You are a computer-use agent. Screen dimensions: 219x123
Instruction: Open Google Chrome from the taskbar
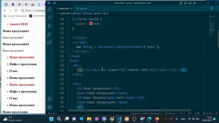112,119
